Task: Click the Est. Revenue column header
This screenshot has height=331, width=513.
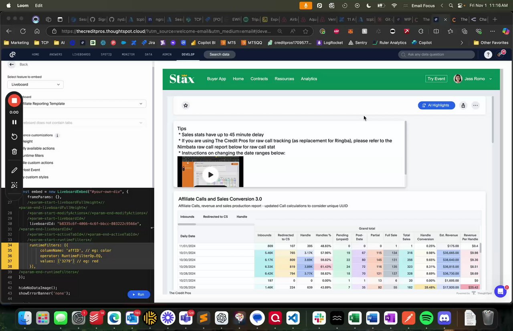Action: click(448, 235)
